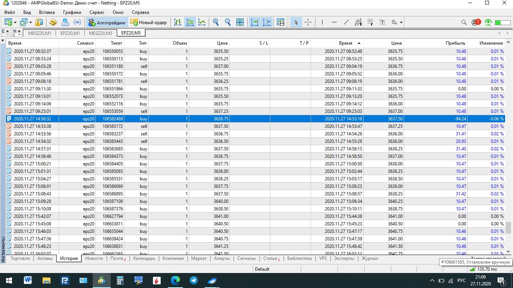Image resolution: width=513 pixels, height=288 pixels.
Task: Select the shapes and arrows tool icon
Action: coord(394,22)
